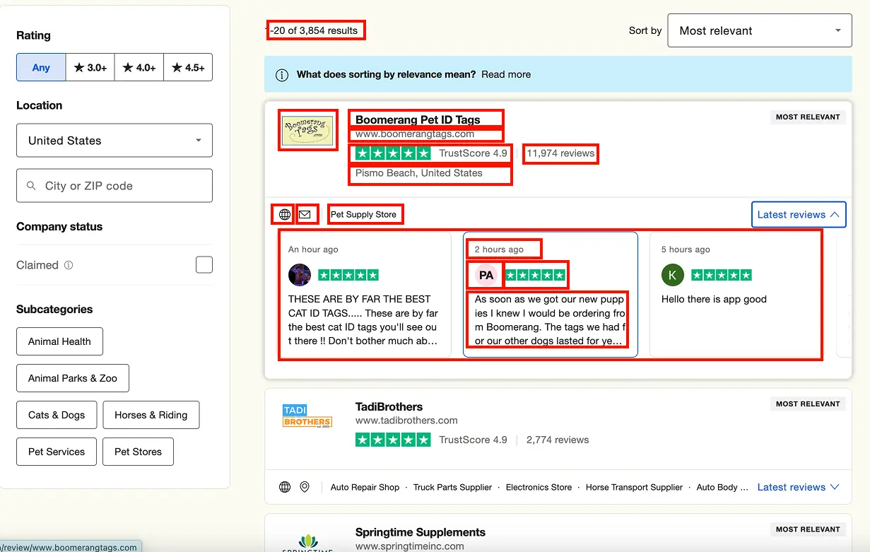Open Boomerang Pet ID Tags website globe icon

tap(285, 214)
